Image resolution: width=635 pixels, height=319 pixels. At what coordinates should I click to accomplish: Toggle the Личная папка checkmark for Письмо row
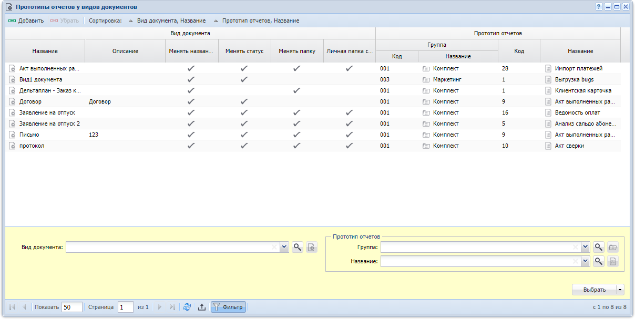349,135
